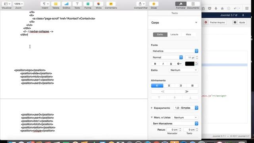
Task: Insert a chart with Gráfico icon
Action: pos(66,4)
